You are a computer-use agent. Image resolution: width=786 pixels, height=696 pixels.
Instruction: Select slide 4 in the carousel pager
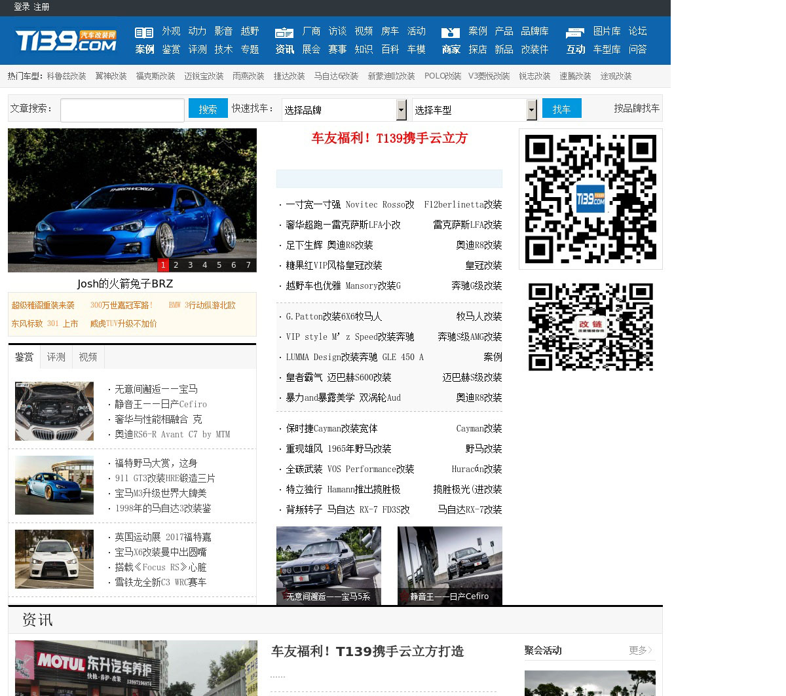tap(205, 265)
